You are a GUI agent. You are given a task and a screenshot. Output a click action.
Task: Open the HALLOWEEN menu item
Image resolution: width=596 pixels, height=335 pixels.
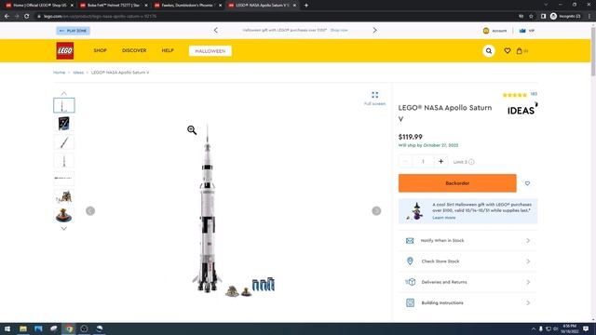[210, 51]
